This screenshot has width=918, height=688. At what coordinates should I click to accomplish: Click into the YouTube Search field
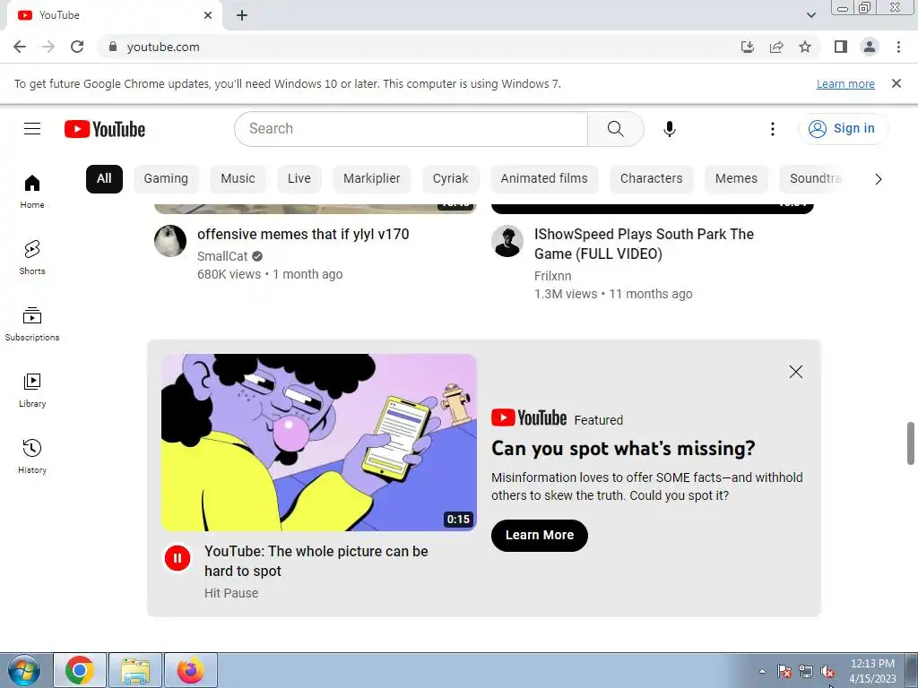[x=411, y=129]
